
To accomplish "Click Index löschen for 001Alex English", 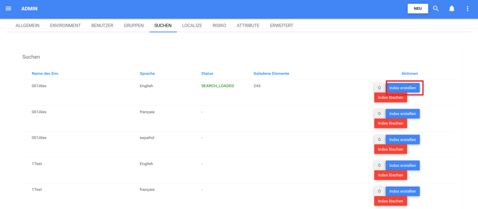I will [391, 98].
